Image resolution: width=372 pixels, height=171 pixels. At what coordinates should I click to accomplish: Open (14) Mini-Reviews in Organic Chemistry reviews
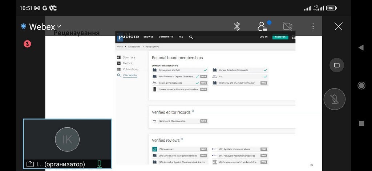pyautogui.click(x=180, y=156)
